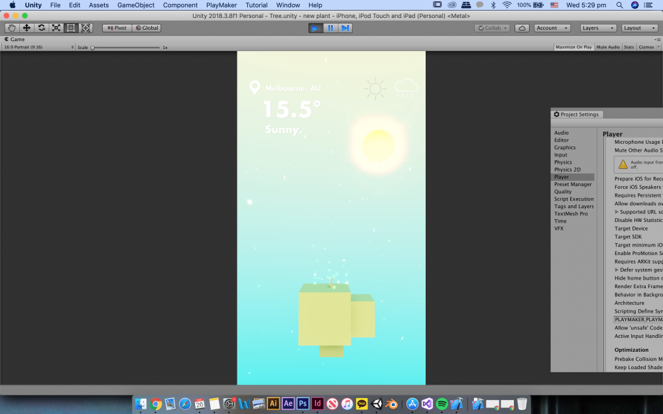This screenshot has width=663, height=414.
Task: Toggle Pivot handle position button
Action: [x=117, y=28]
